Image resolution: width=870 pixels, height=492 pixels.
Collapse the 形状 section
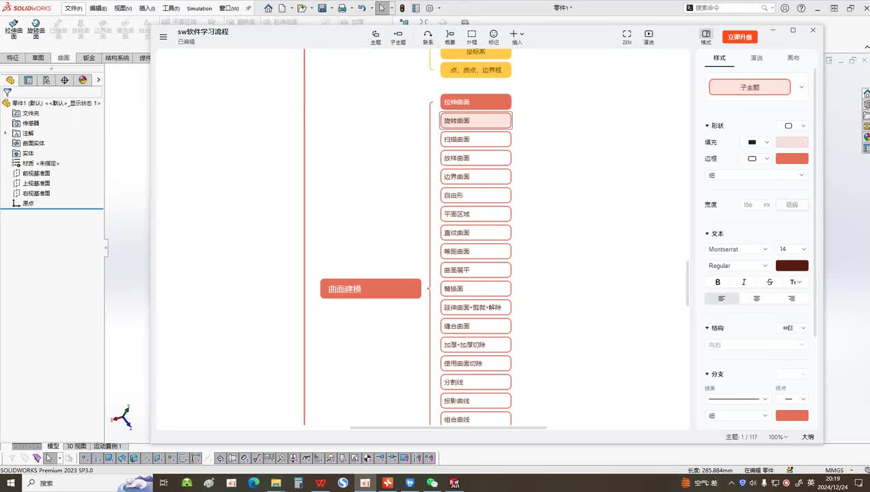tap(707, 126)
